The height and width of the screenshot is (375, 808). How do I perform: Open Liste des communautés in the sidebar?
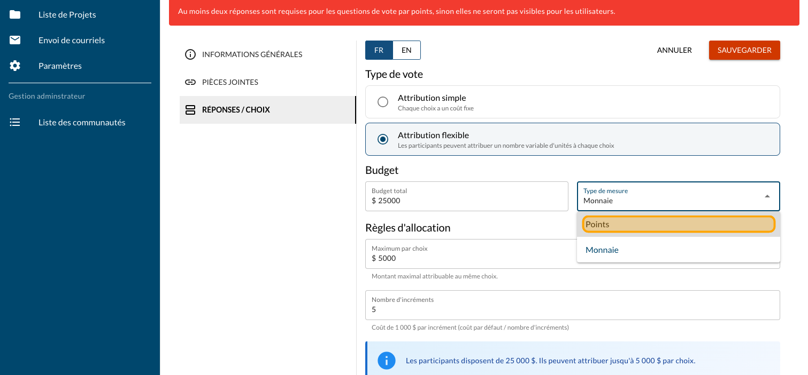pyautogui.click(x=82, y=122)
